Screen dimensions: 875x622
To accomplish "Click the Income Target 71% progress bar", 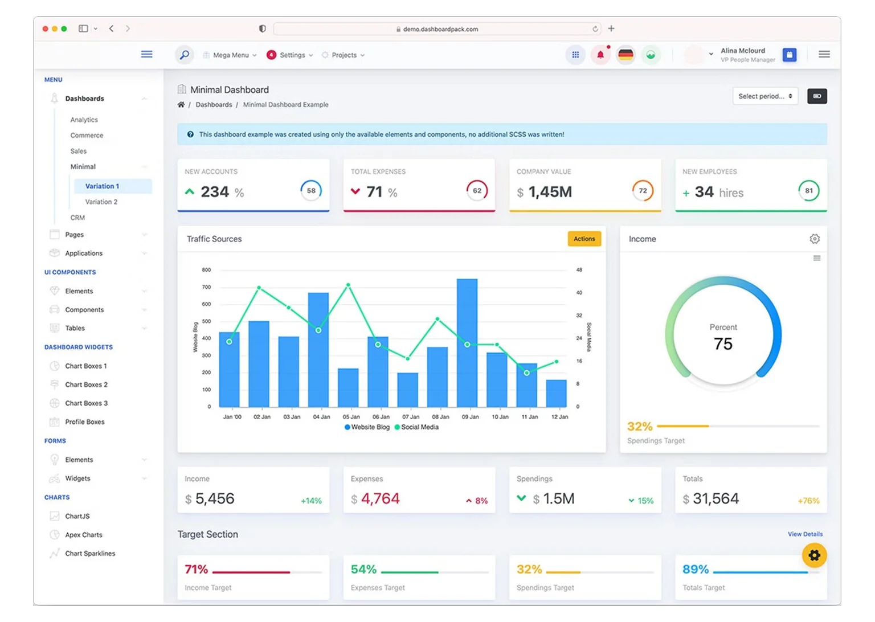I will tap(251, 572).
